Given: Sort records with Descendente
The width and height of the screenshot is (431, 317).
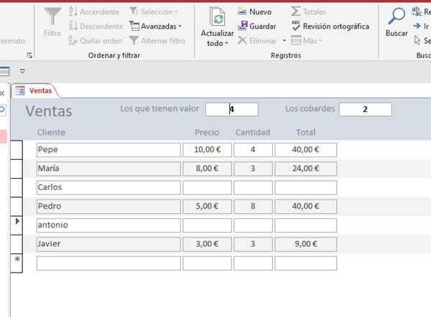Looking at the screenshot, I should tap(95, 27).
